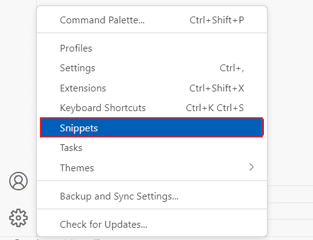Choose Extensions in the menu
This screenshot has width=313, height=240.
[152, 88]
